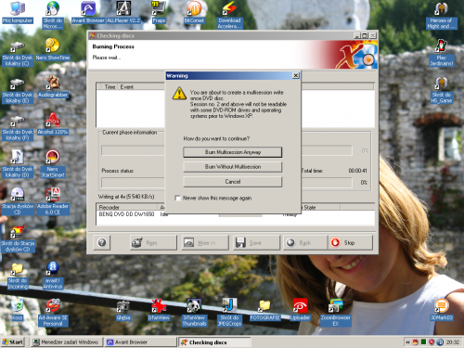Open IrfanView Thumbnails icon
This screenshot has height=348, width=464.
194,313
